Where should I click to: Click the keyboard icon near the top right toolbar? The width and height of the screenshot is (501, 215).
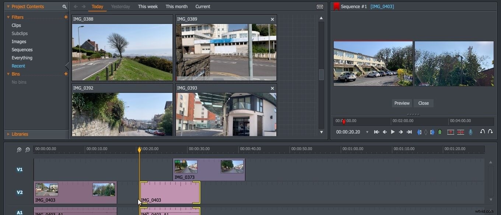point(319,6)
